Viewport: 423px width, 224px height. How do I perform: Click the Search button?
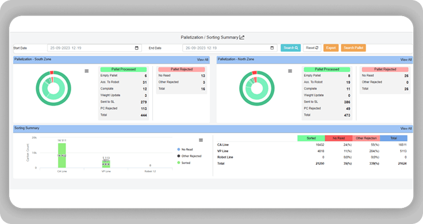point(291,48)
